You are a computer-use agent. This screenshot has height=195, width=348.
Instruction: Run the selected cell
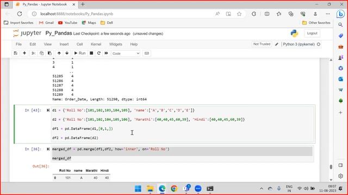(80, 53)
